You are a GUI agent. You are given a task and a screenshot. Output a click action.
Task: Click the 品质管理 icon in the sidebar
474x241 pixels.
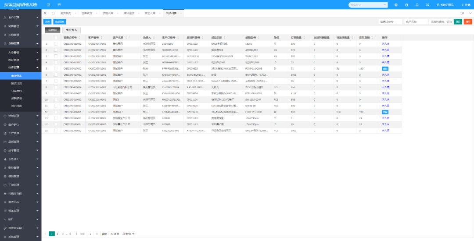(5, 142)
